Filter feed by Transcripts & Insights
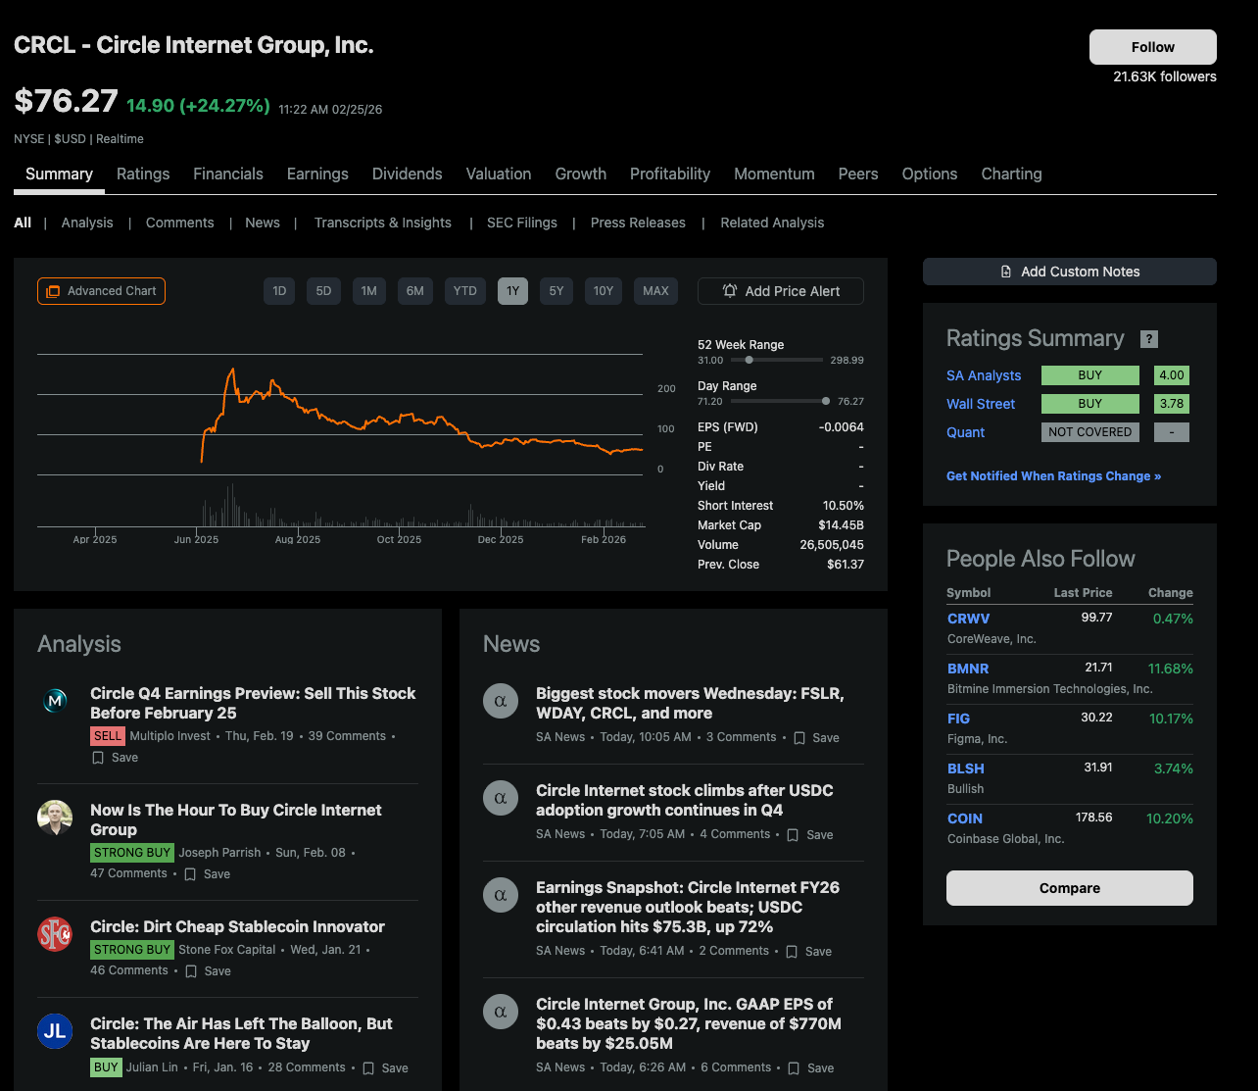This screenshot has height=1091, width=1258. click(383, 223)
